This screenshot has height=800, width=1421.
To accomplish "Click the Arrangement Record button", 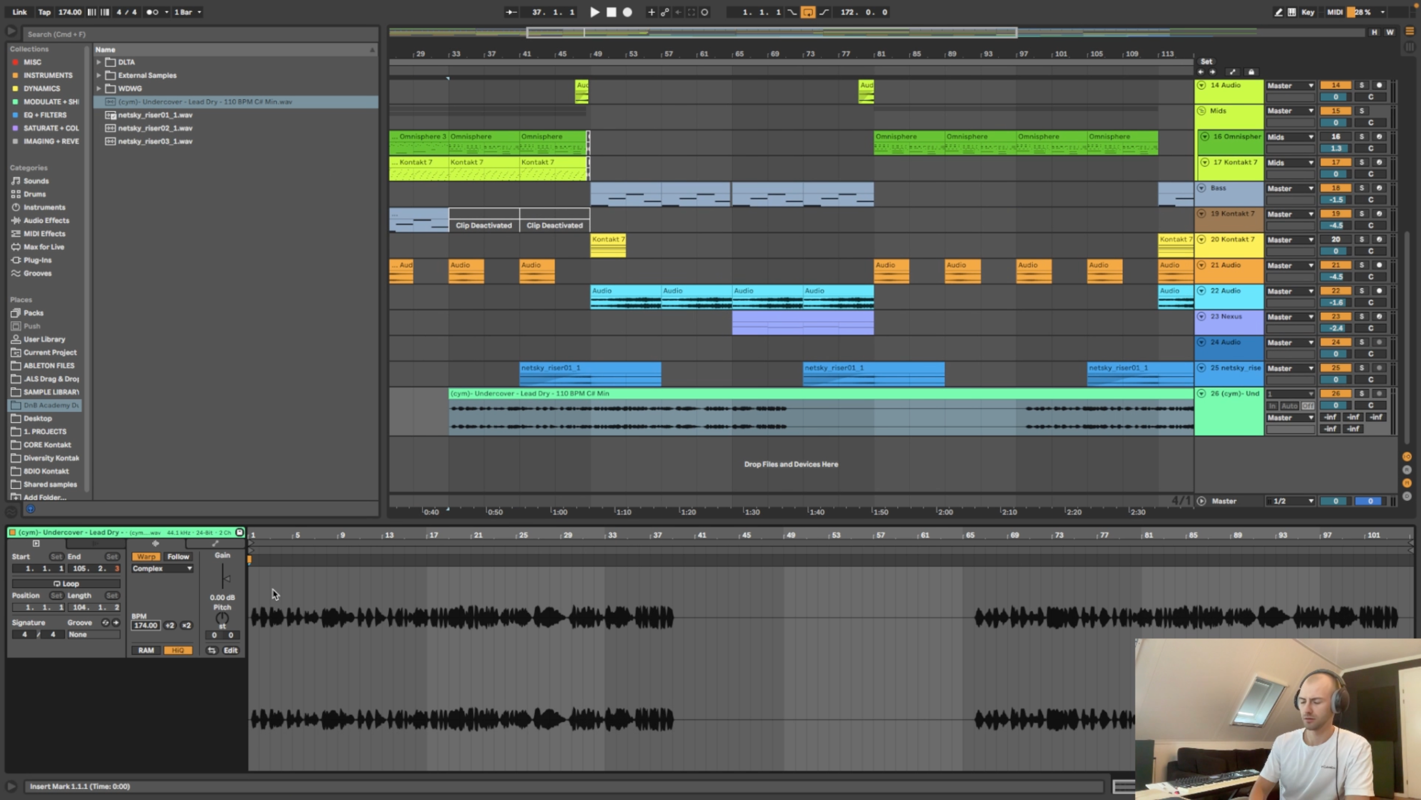I will pos(628,12).
